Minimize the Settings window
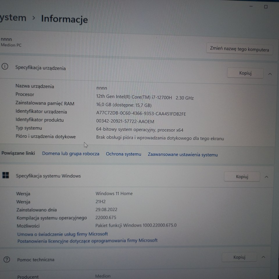 point(251,6)
